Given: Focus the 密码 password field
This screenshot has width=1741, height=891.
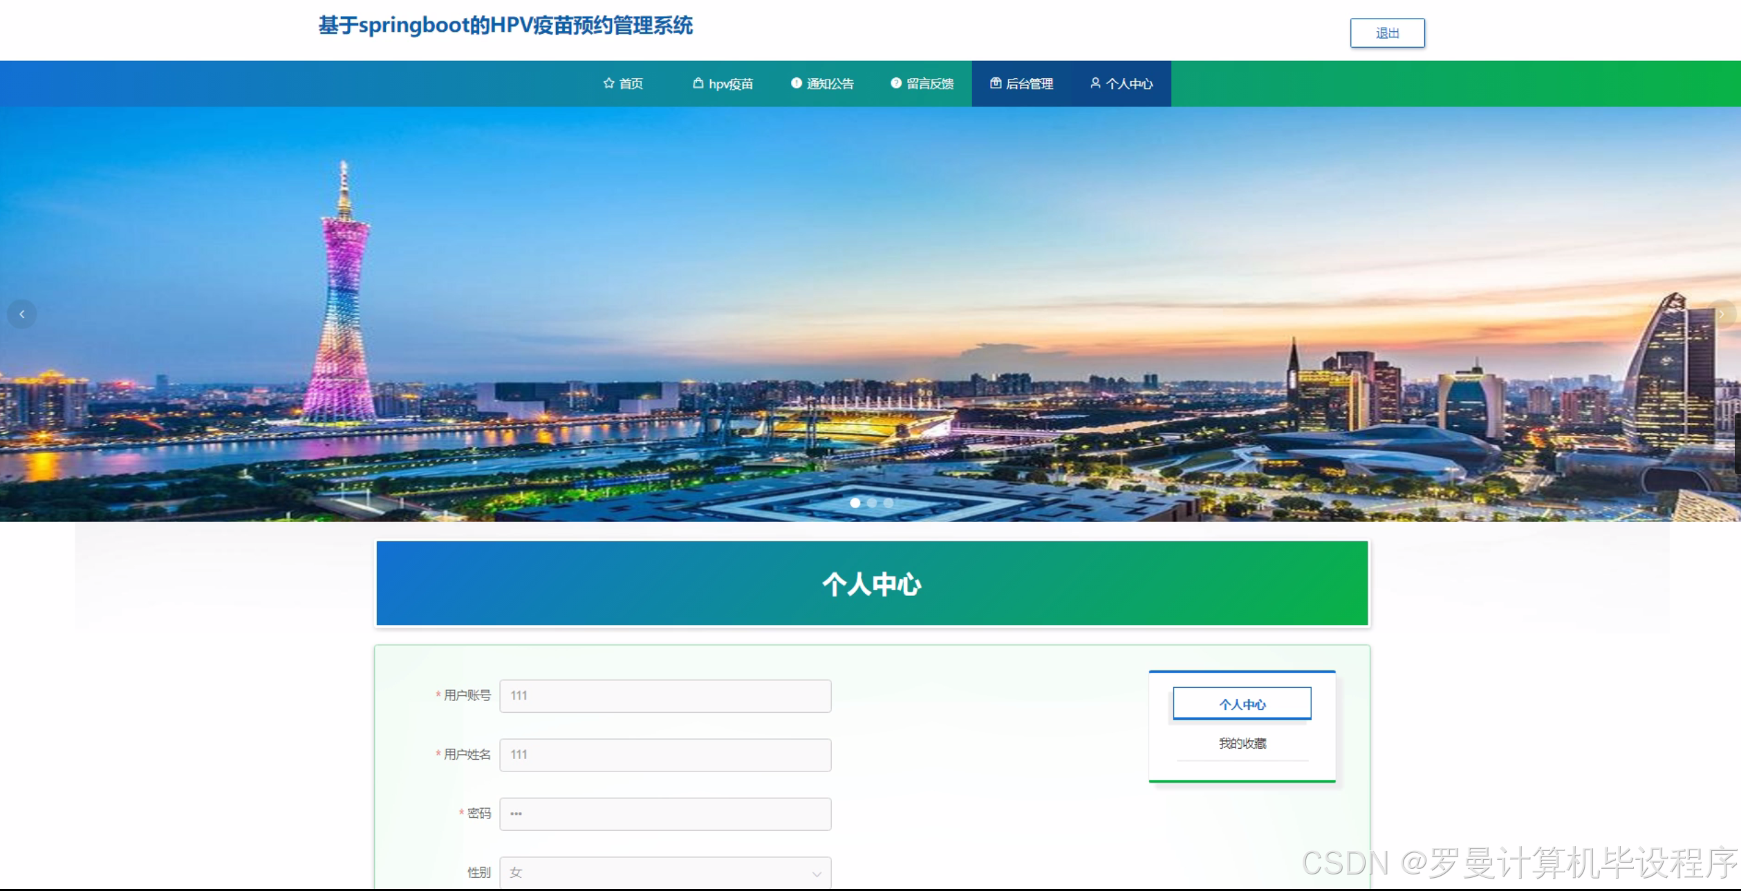Looking at the screenshot, I should click(x=664, y=814).
